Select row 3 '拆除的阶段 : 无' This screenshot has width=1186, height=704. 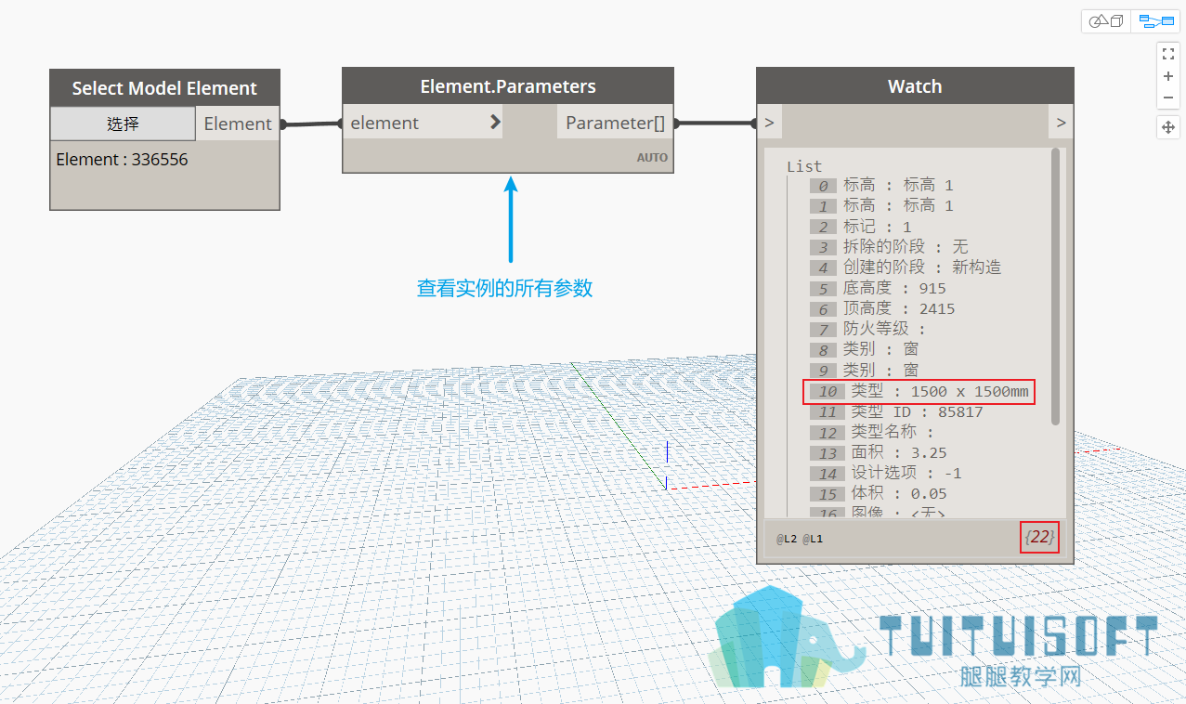pyautogui.click(x=889, y=247)
